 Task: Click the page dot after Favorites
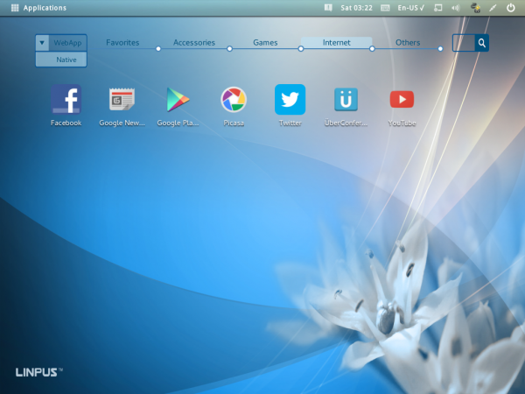pyautogui.click(x=158, y=49)
